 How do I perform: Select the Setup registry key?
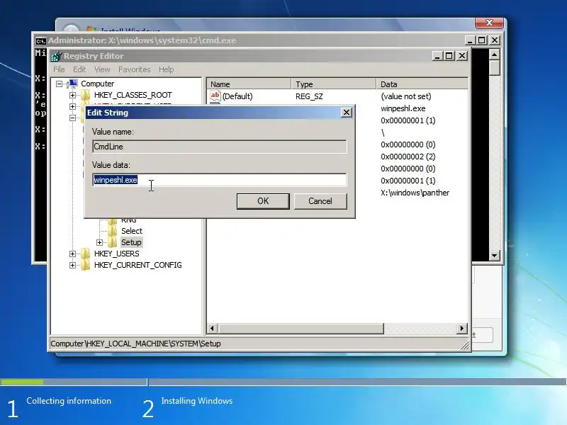click(131, 242)
